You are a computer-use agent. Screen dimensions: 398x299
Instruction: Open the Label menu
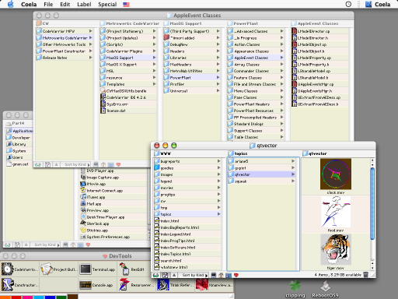tap(84, 5)
